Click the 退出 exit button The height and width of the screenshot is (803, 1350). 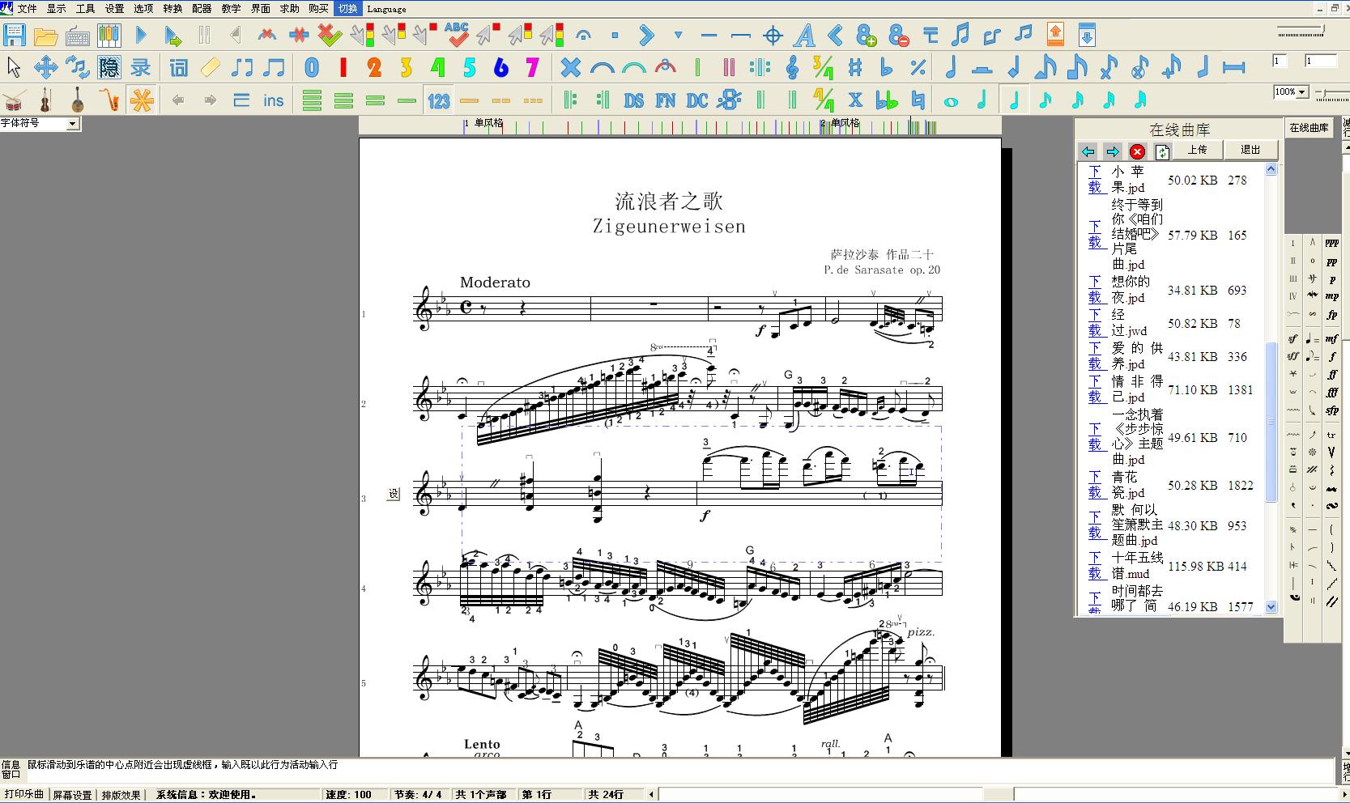pos(1250,150)
